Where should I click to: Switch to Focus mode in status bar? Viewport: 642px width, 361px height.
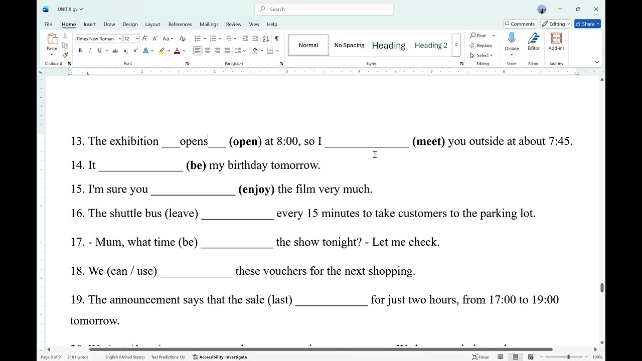pyautogui.click(x=480, y=357)
